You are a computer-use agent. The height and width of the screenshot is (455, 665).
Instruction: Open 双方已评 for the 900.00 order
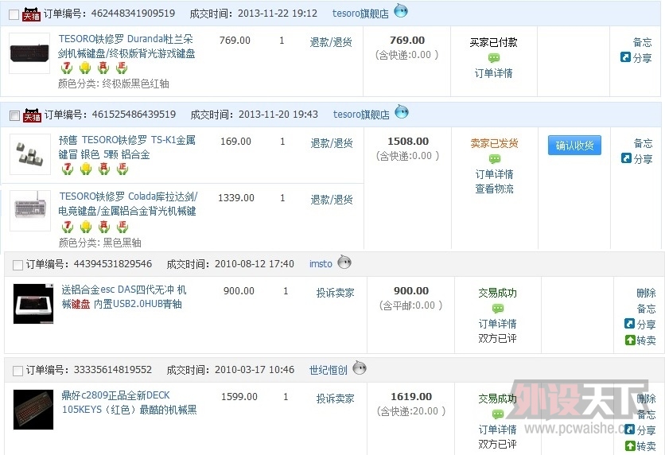pyautogui.click(x=498, y=338)
